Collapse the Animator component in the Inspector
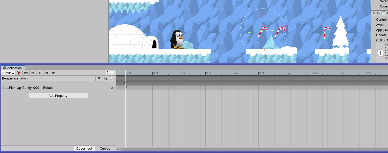The width and height of the screenshot is (388, 153). tap(374, 13)
